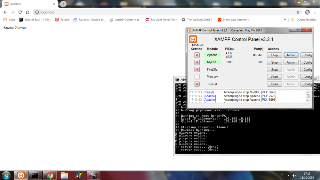This screenshot has height=180, width=320.
Task: Open Rocketz bookmark
Action: tap(89, 20)
